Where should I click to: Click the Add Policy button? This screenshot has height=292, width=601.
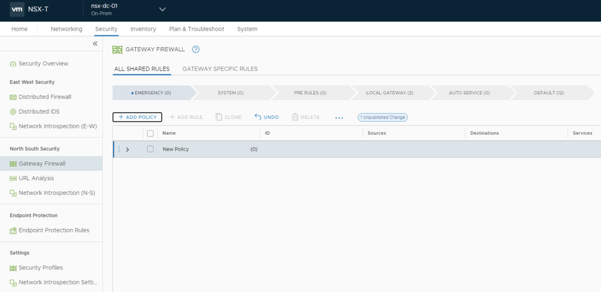click(x=138, y=117)
